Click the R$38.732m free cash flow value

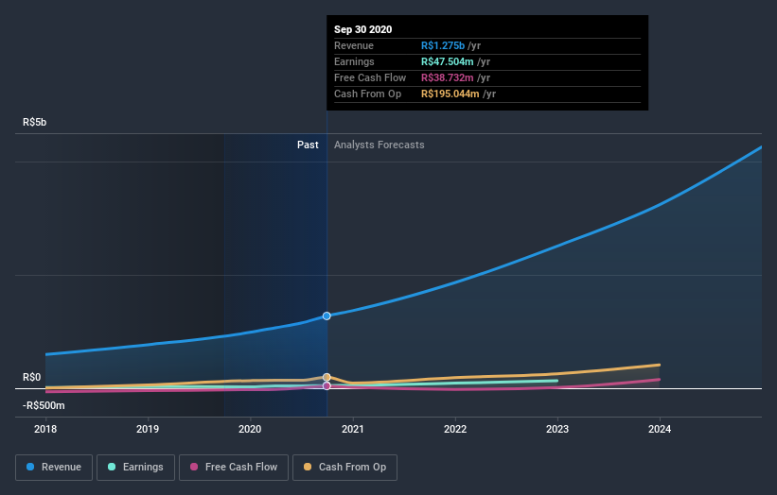[x=448, y=78]
